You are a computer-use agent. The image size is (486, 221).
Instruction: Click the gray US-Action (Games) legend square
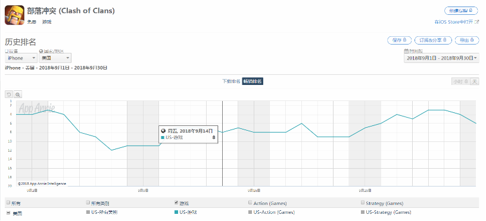[250, 212]
